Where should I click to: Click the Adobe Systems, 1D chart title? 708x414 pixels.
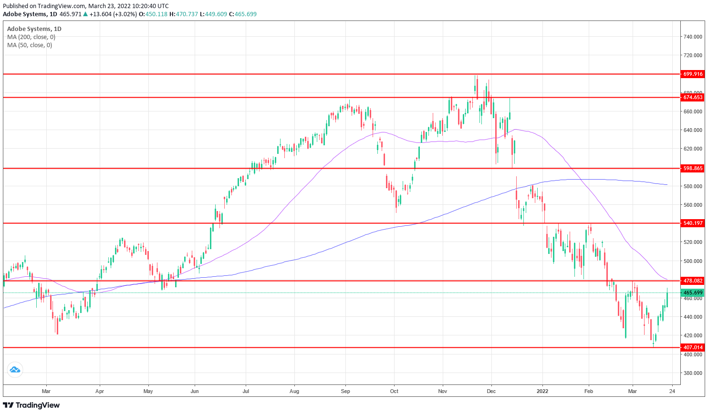coord(34,29)
